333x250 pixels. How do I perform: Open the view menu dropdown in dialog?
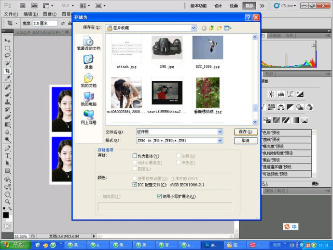[228, 28]
